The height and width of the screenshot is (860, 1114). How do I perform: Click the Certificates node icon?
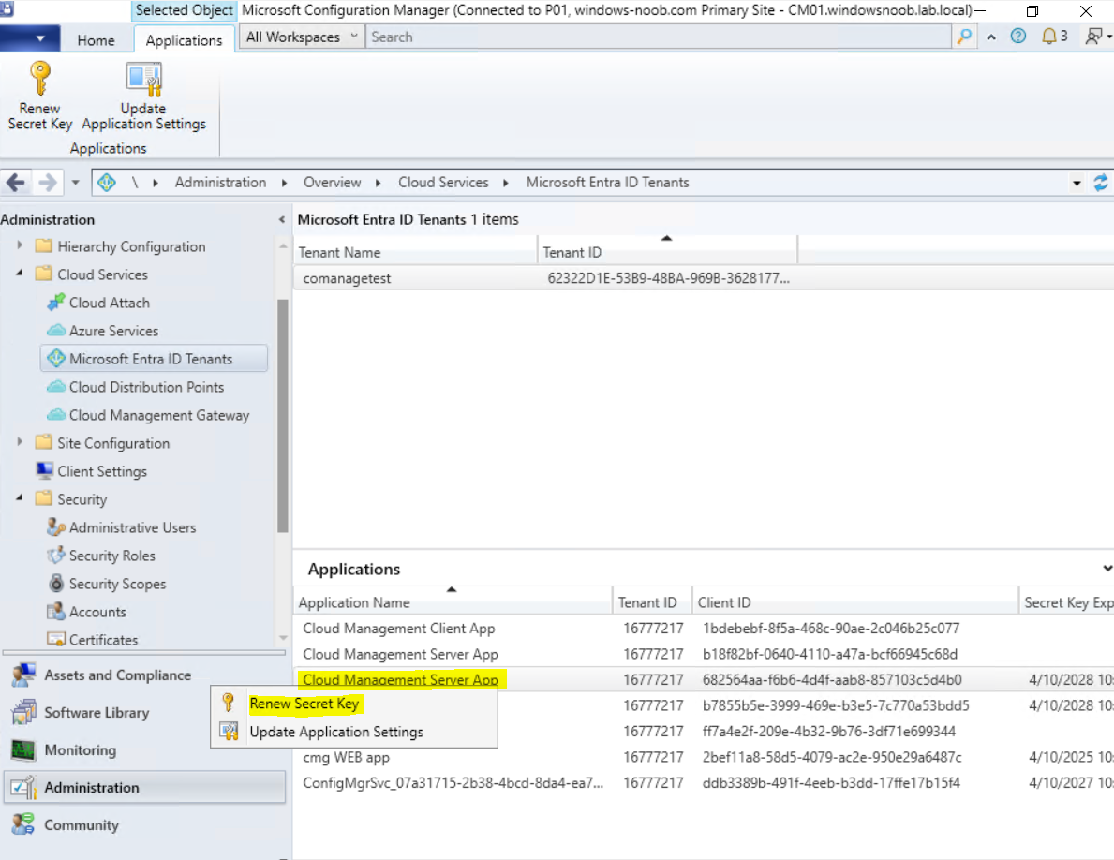[56, 639]
